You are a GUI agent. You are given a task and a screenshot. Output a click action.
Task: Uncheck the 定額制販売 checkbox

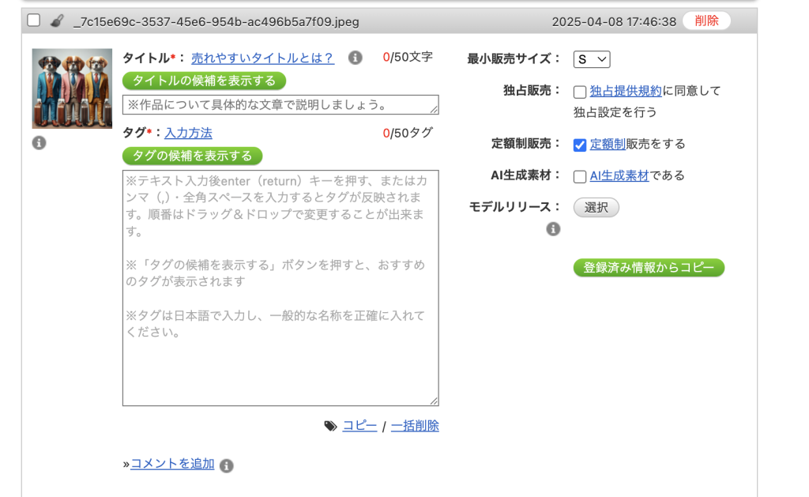click(580, 145)
